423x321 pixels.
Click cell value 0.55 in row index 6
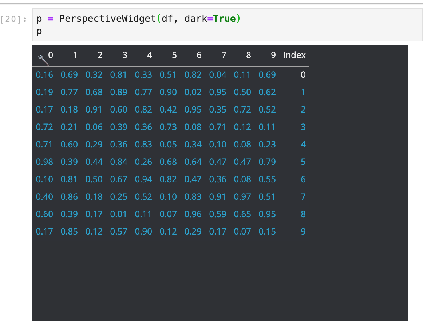[267, 179]
